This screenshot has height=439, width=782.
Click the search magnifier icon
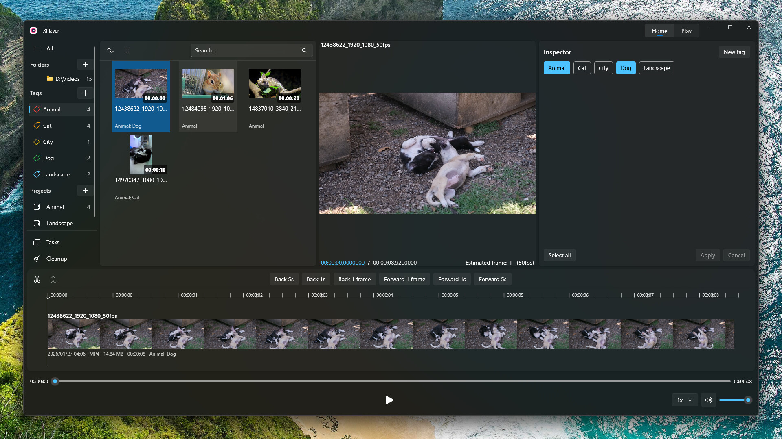pyautogui.click(x=304, y=50)
